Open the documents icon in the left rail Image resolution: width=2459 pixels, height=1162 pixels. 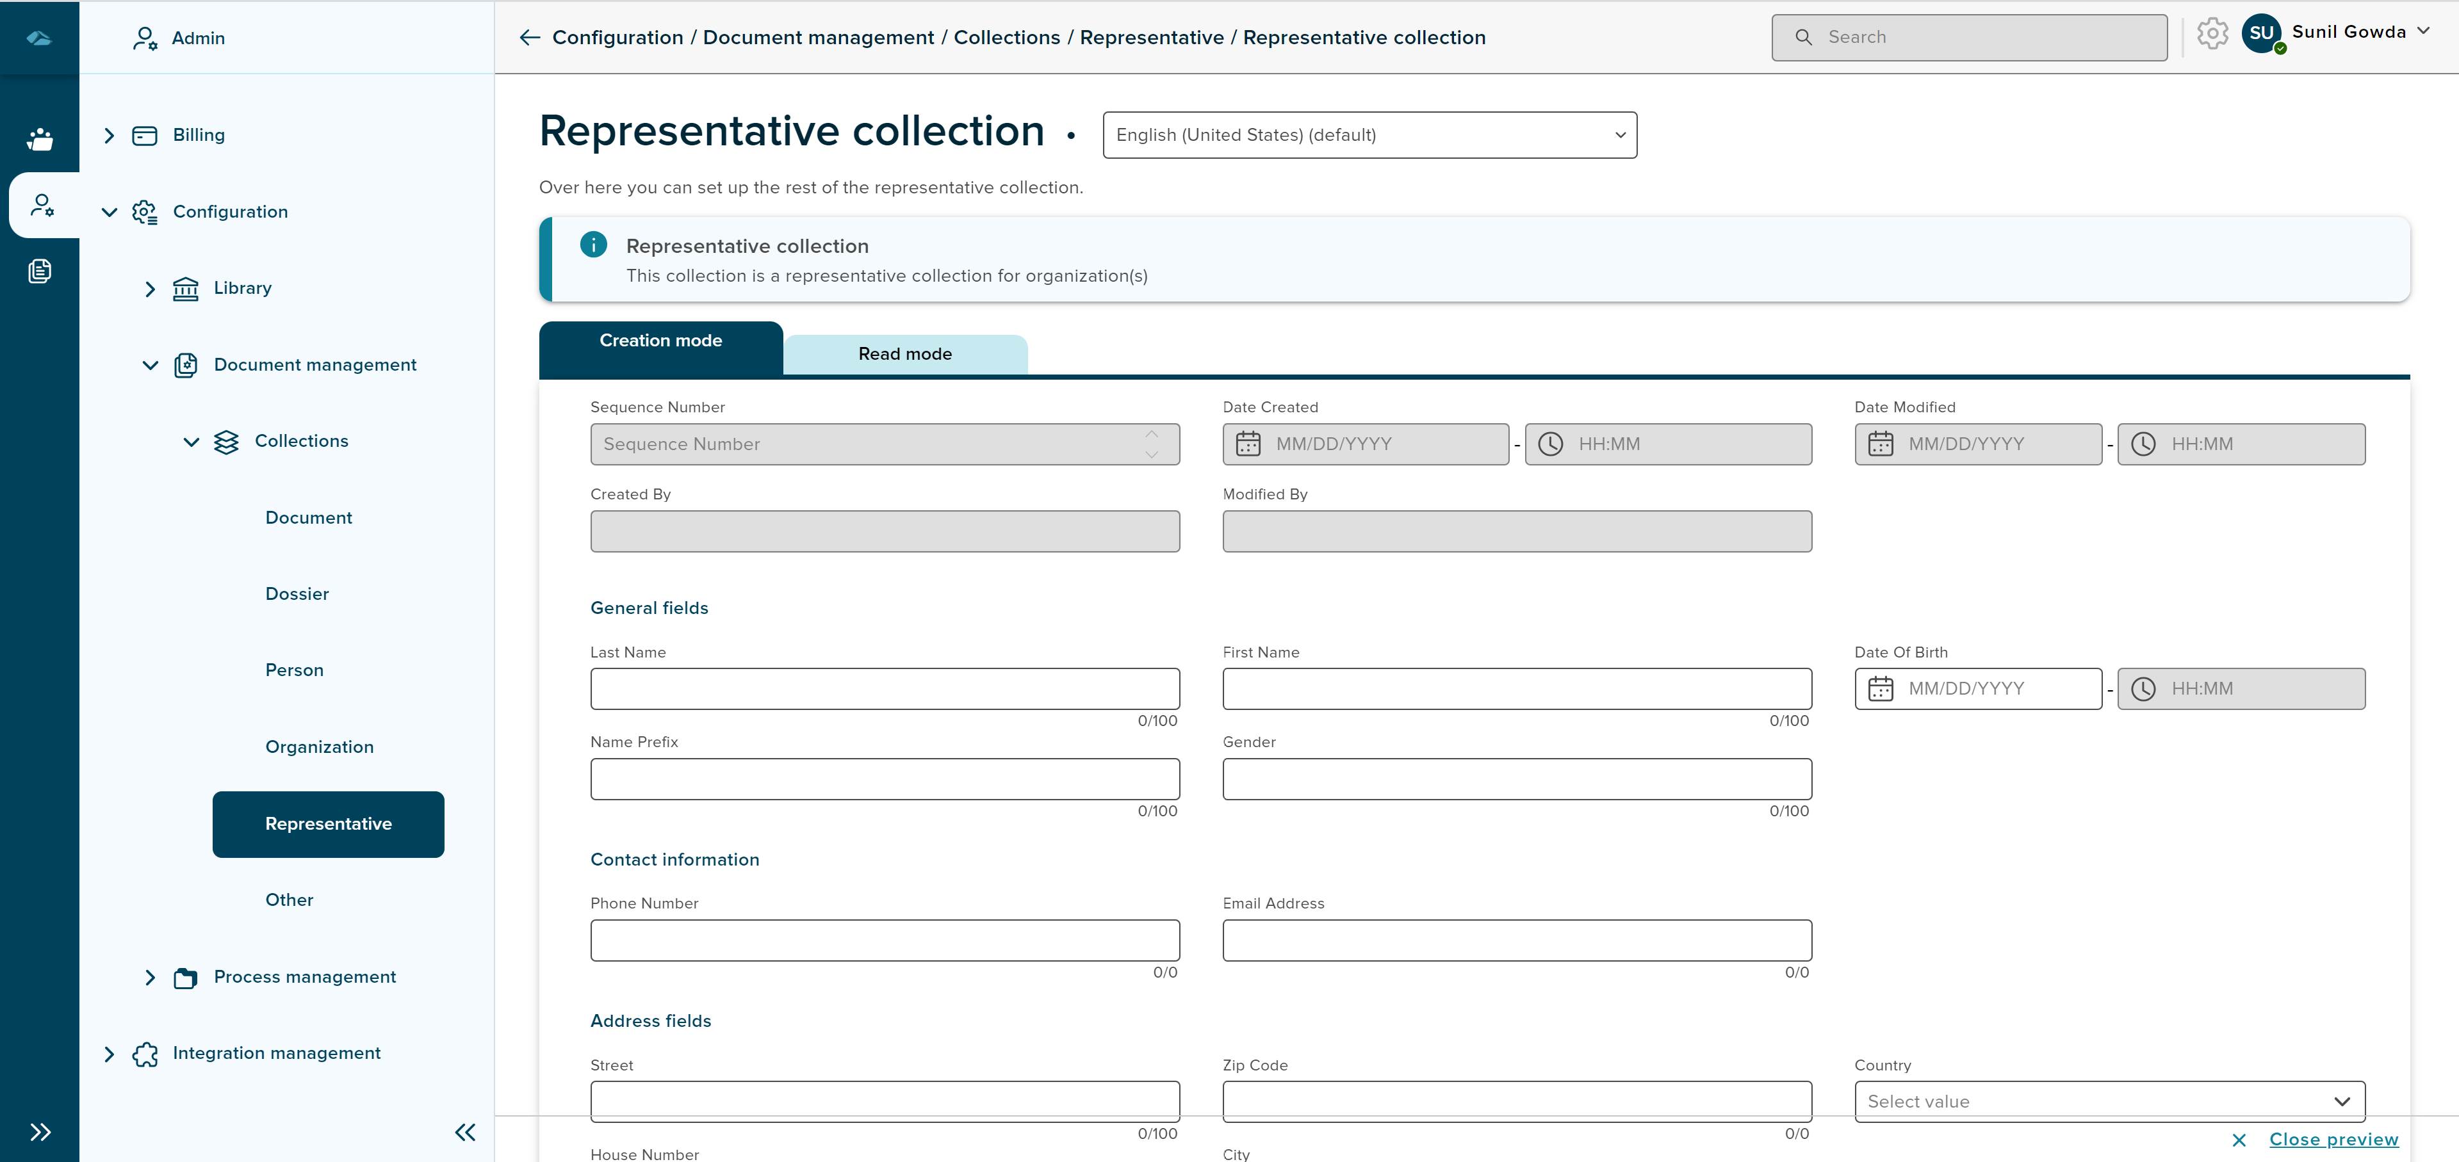coord(39,271)
